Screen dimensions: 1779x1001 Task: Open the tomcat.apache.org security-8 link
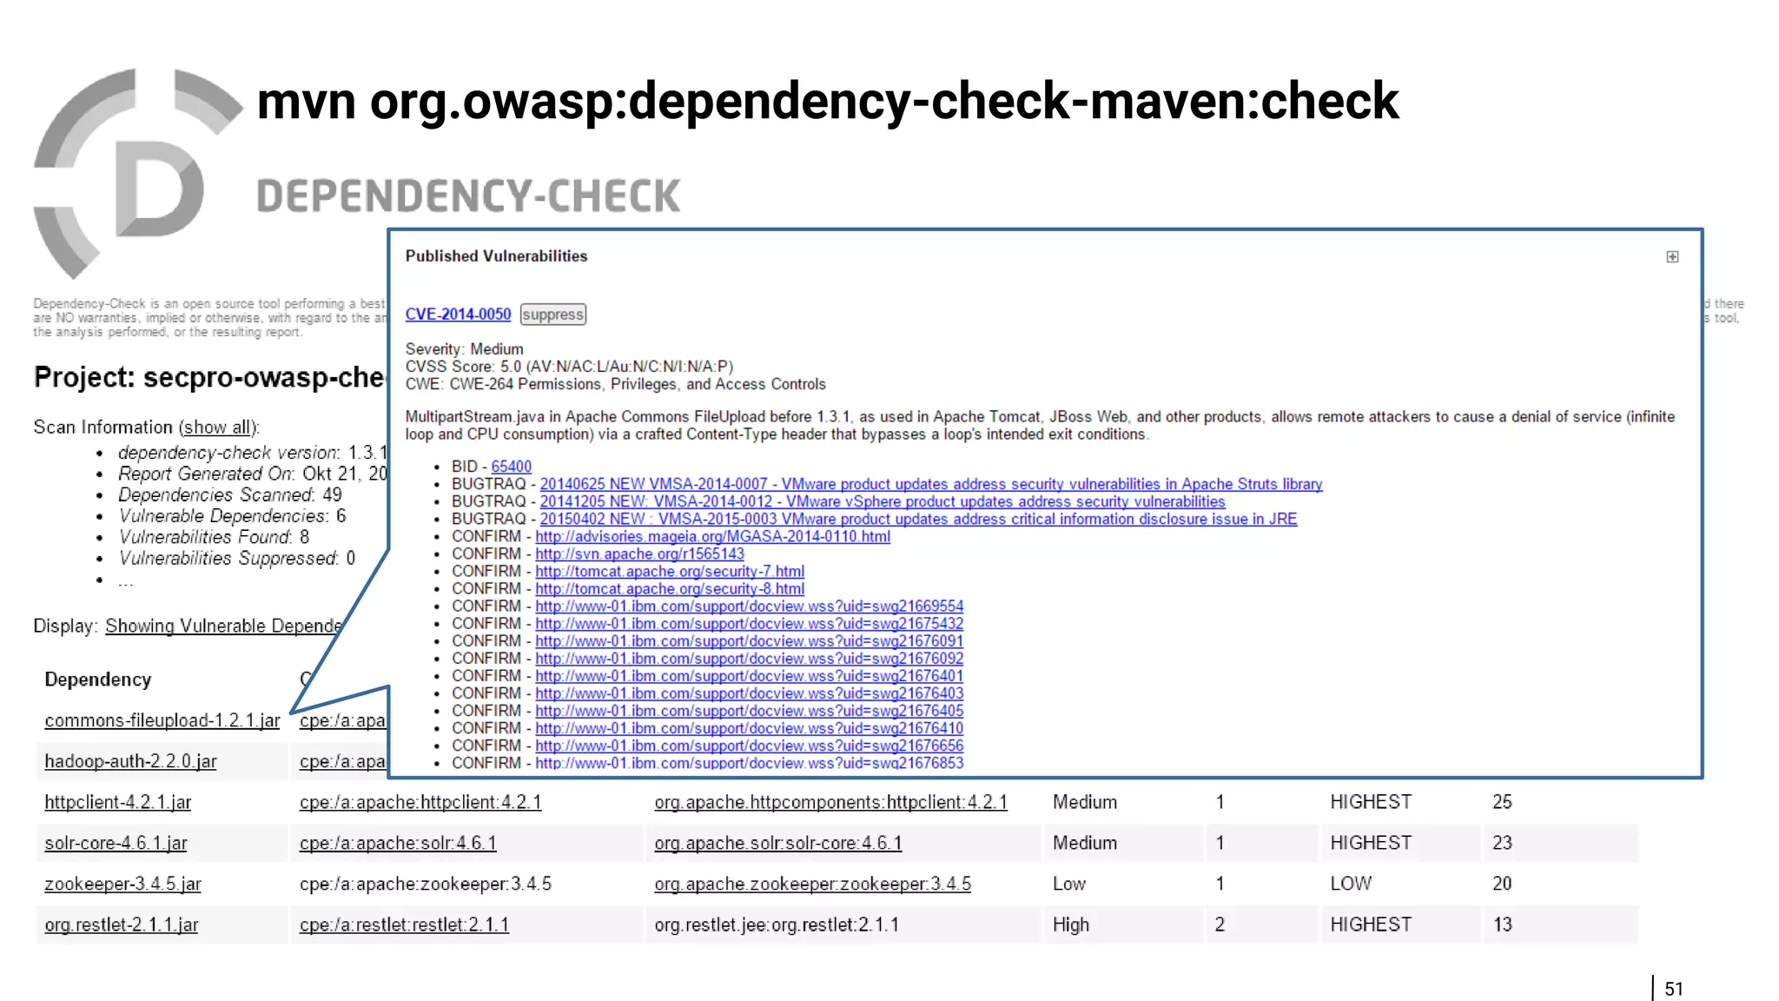tap(670, 588)
